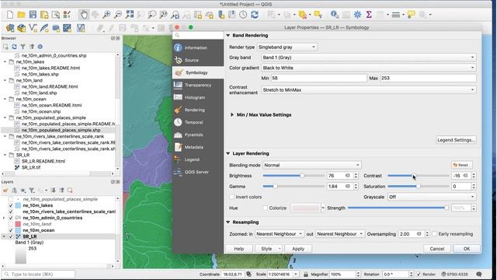Toggle visibility of ne_10m_rivers_lake_centerlines layer
The width and height of the screenshot is (497, 280).
(x=11, y=212)
